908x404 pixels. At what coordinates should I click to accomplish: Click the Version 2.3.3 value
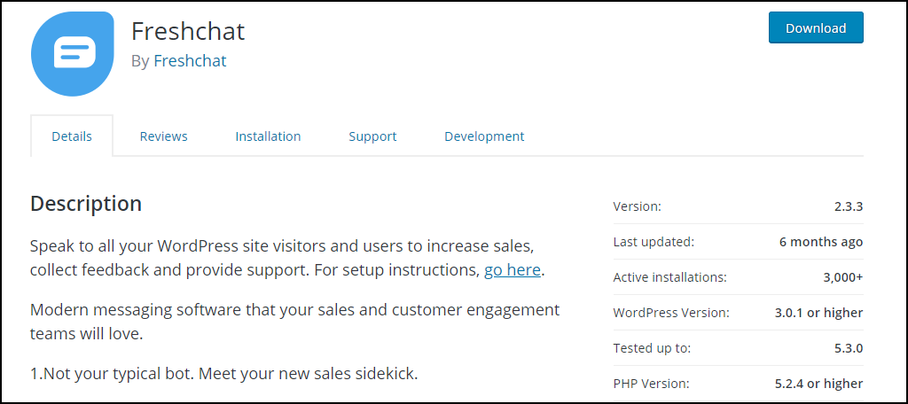pos(848,206)
